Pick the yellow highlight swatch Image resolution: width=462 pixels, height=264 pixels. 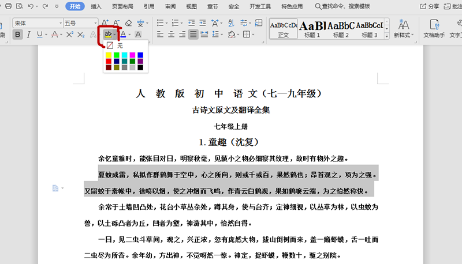[x=109, y=55]
